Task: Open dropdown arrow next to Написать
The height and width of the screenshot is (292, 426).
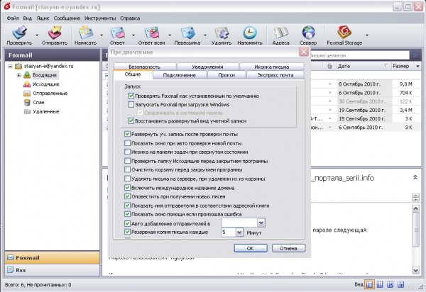Action: point(102,35)
